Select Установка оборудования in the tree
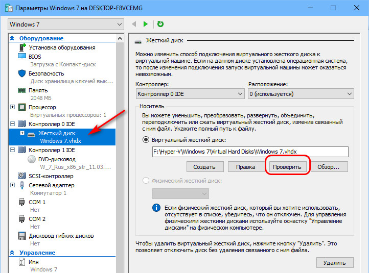The height and width of the screenshot is (273, 369). (x=62, y=47)
